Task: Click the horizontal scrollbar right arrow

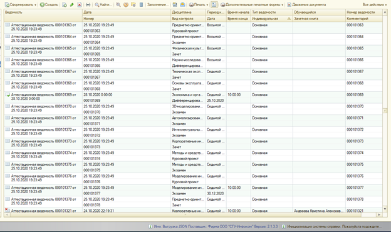Action: [x=379, y=214]
